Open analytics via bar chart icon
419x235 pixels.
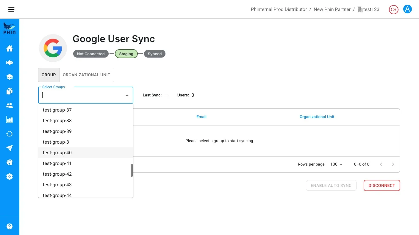pos(10,120)
